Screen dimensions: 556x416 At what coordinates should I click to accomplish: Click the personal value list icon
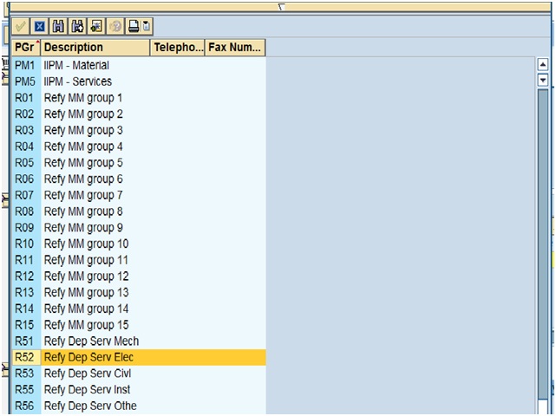(96, 27)
